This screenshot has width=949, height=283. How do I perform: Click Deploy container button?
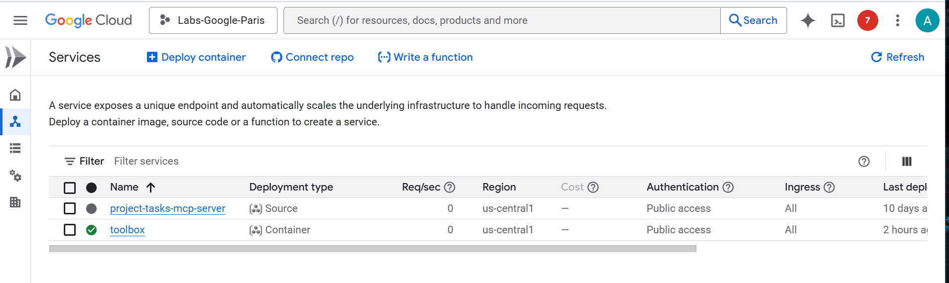196,57
